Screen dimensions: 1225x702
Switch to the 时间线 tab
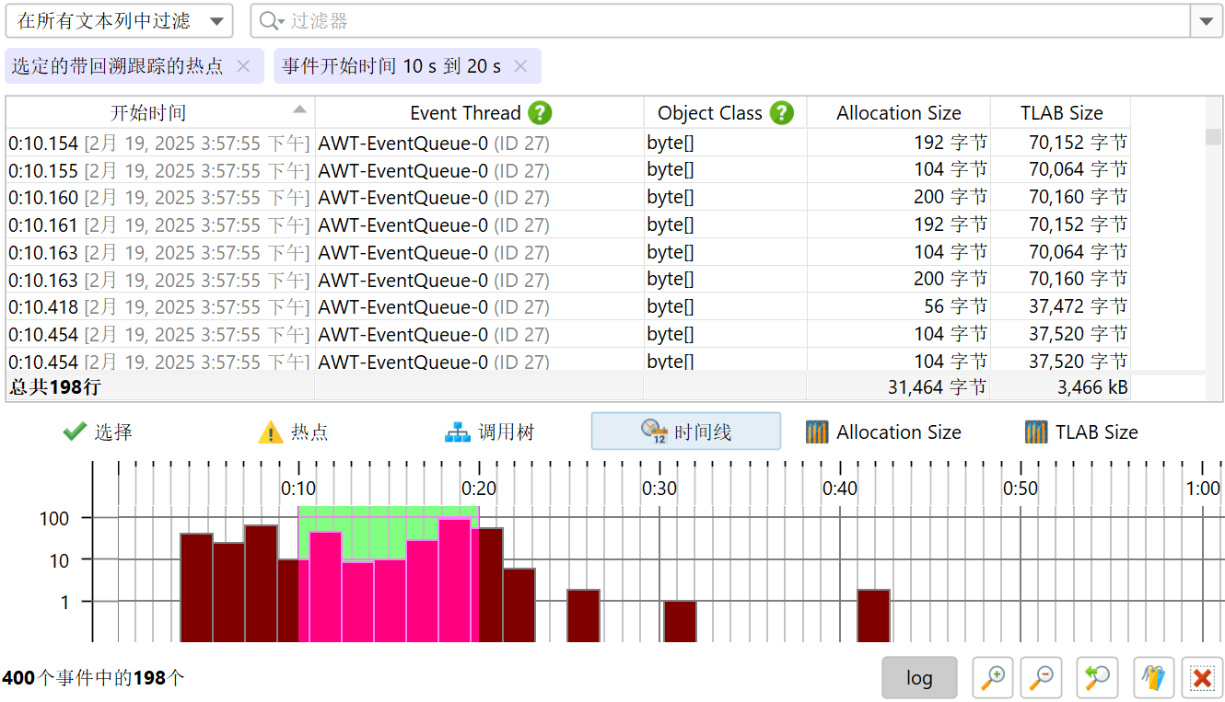coord(686,432)
